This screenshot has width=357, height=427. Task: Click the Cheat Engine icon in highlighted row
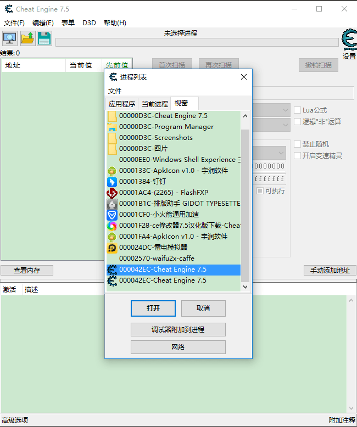[111, 269]
